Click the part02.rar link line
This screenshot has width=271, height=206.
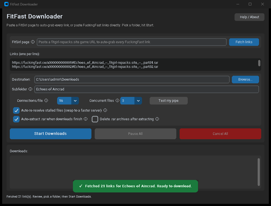point(85,66)
